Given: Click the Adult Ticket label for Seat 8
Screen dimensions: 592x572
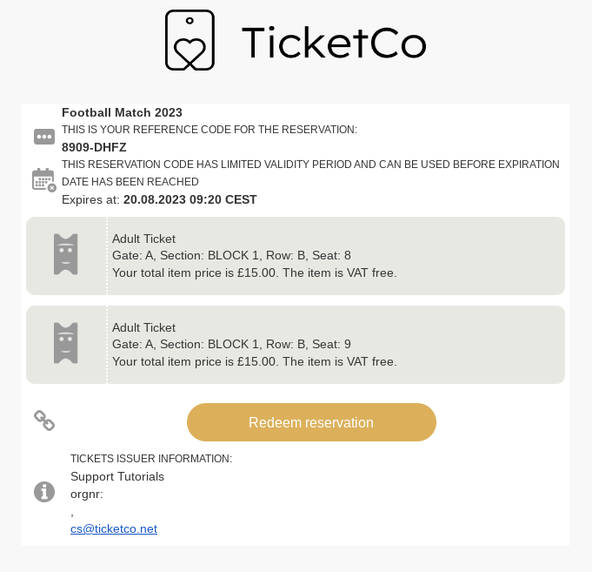Looking at the screenshot, I should click(x=144, y=239).
